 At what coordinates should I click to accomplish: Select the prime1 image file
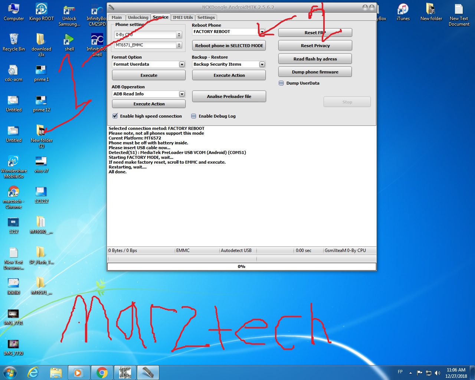41,73
